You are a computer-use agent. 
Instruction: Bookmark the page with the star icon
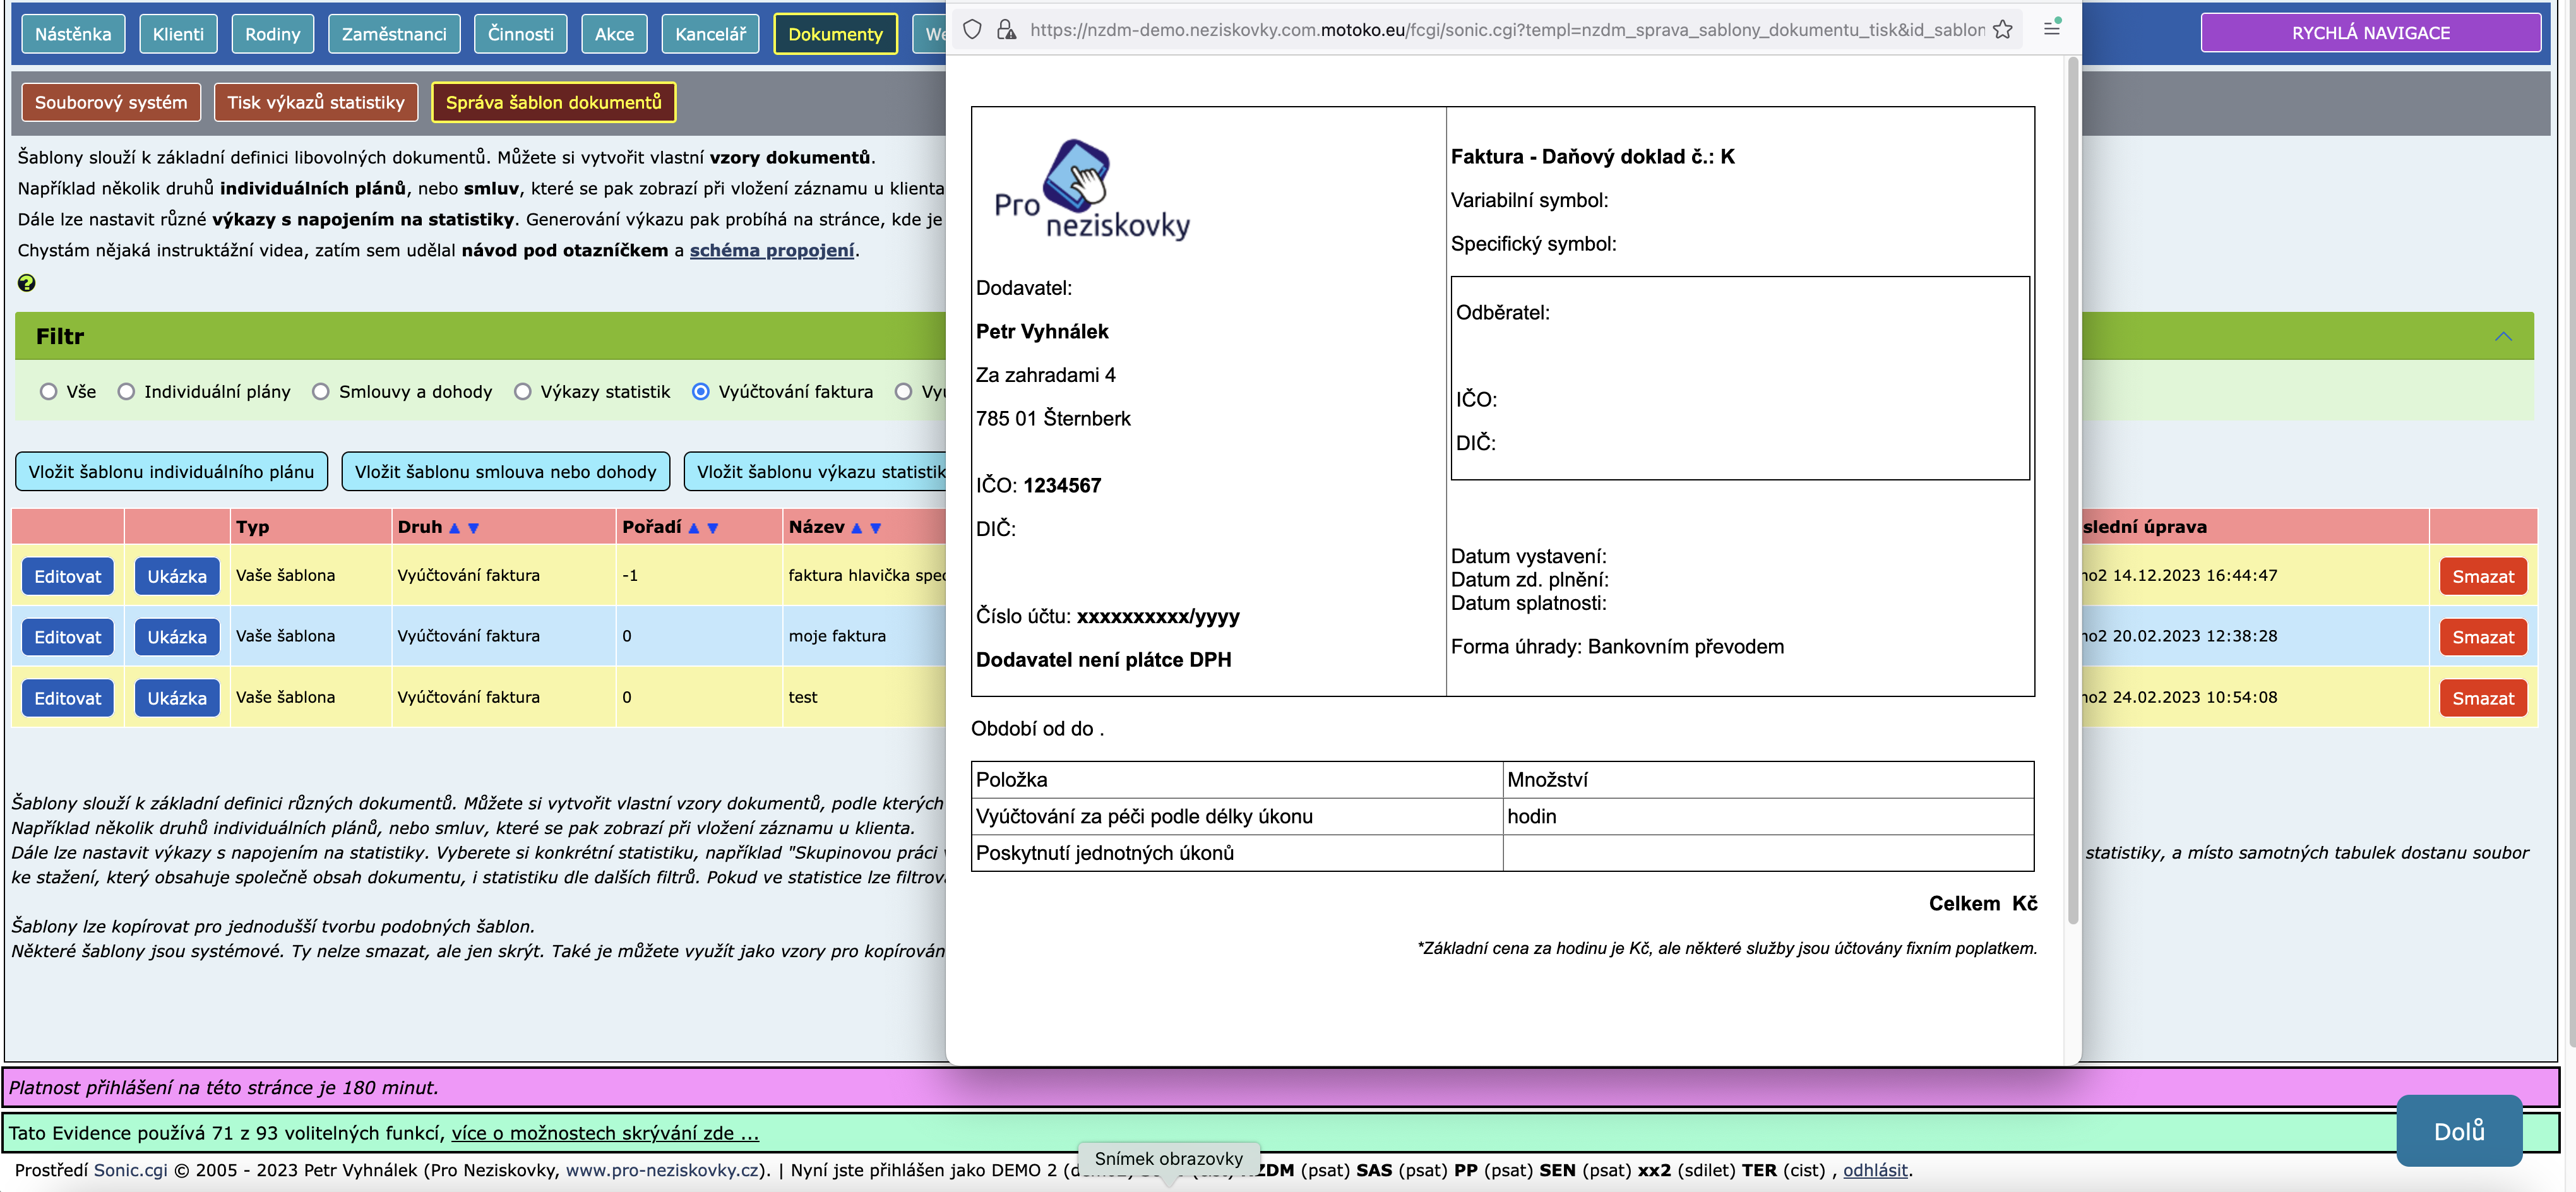coord(2002,30)
